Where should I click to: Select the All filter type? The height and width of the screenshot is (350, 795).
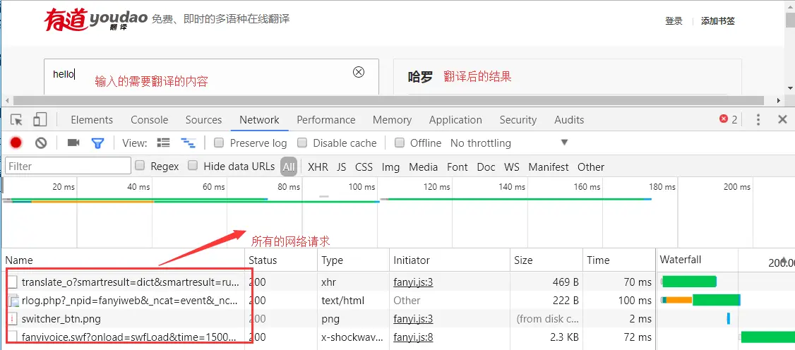(x=289, y=167)
